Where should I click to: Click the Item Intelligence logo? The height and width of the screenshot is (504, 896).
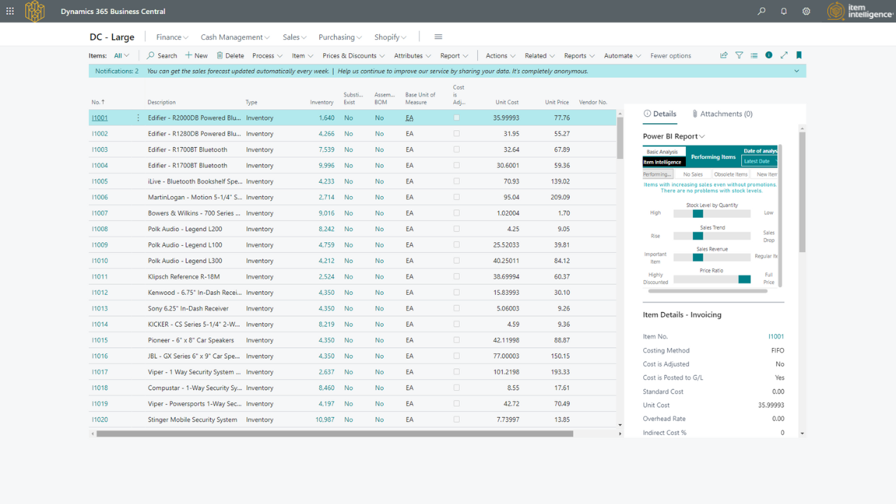pyautogui.click(x=859, y=11)
